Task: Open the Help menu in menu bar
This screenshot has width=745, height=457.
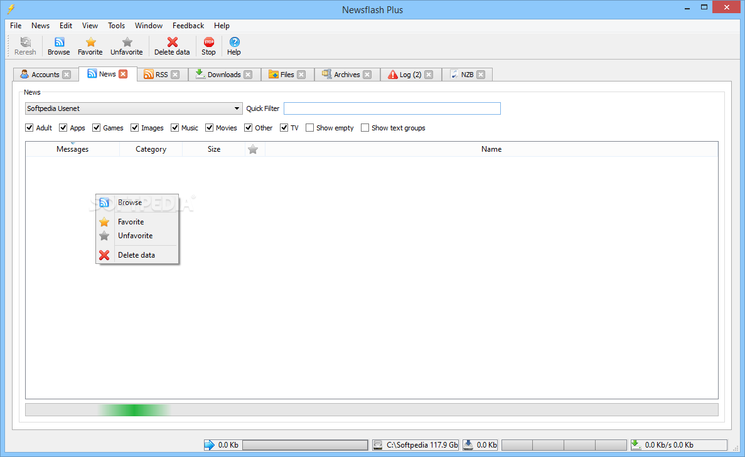Action: coord(222,26)
